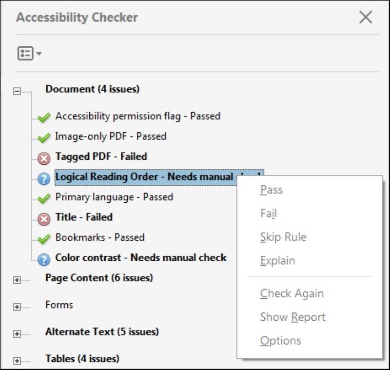Close the Accessibility Checker panel
Screen dimensions: 390x370
(365, 18)
